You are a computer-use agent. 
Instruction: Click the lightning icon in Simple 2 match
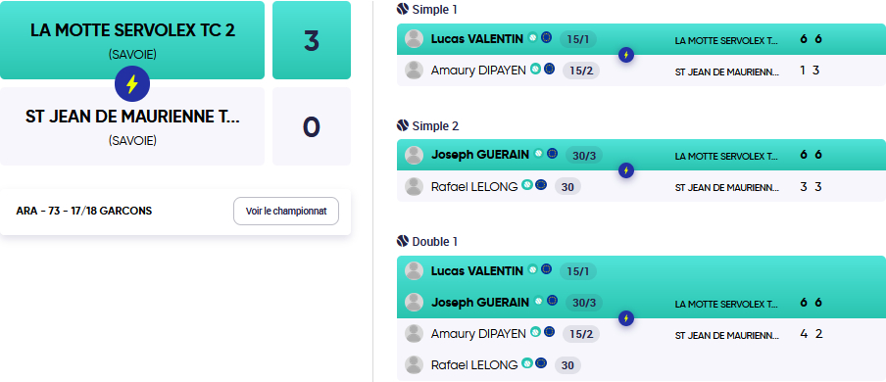click(625, 170)
